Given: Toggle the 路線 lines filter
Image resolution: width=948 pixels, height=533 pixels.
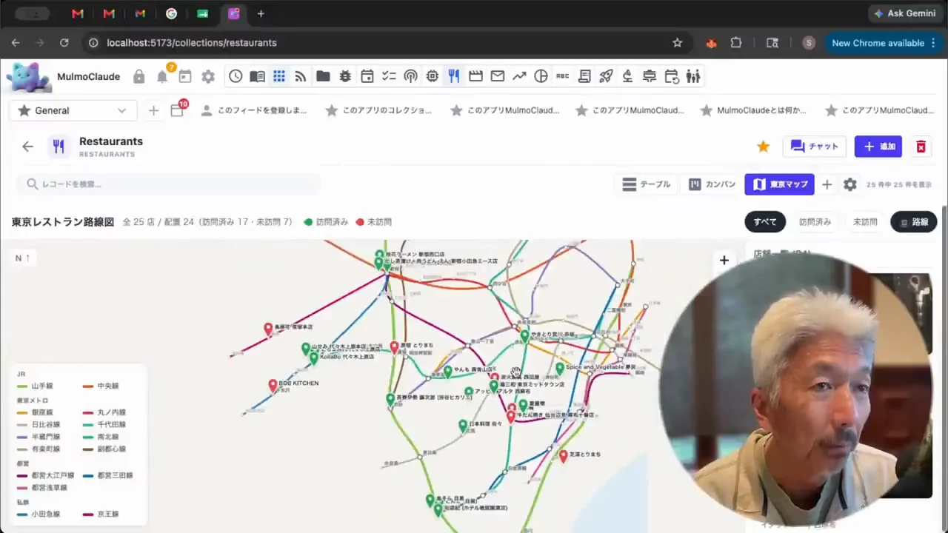Looking at the screenshot, I should (914, 222).
